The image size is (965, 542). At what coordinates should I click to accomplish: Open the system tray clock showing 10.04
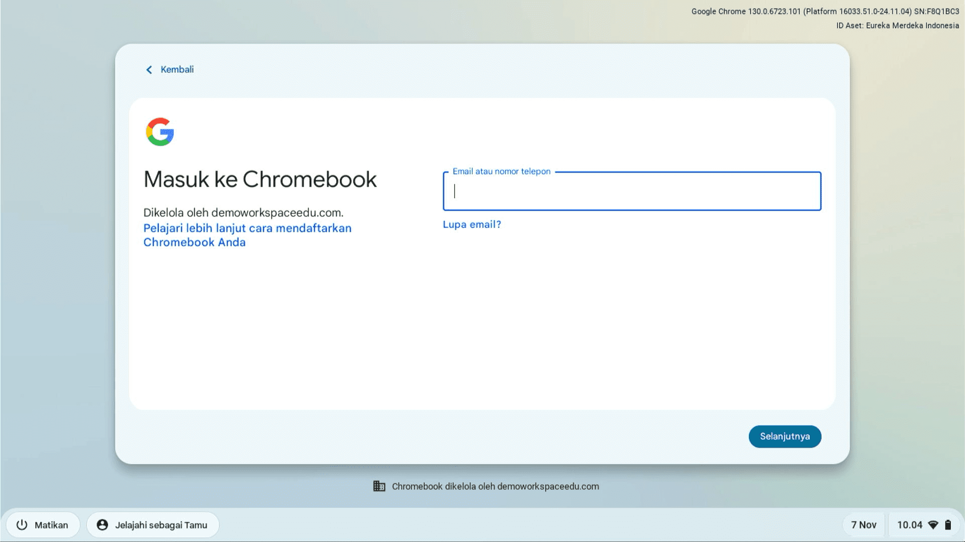911,524
